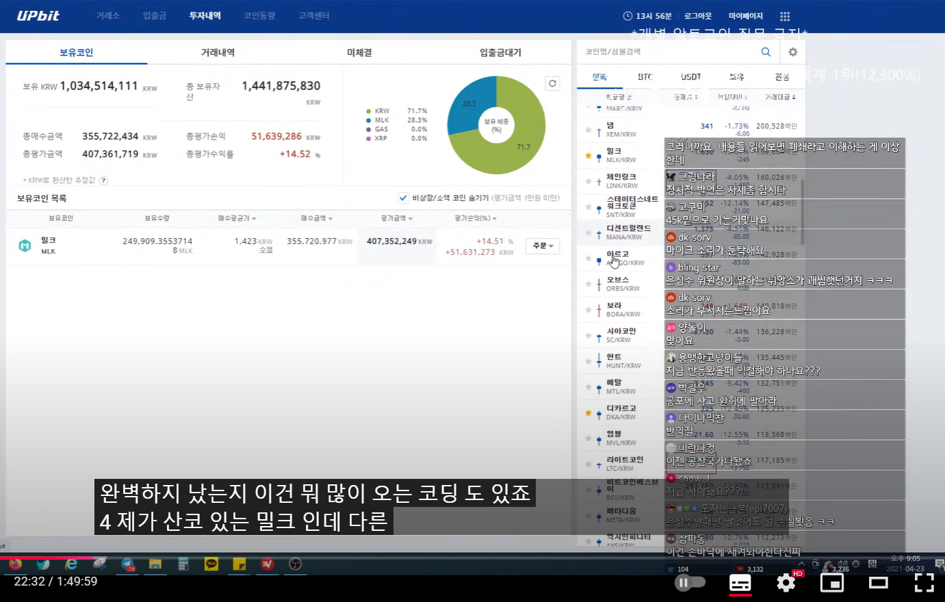Sort holdings by 평가손익(%)
Viewport: 945px width, 602px height.
pyautogui.click(x=476, y=218)
